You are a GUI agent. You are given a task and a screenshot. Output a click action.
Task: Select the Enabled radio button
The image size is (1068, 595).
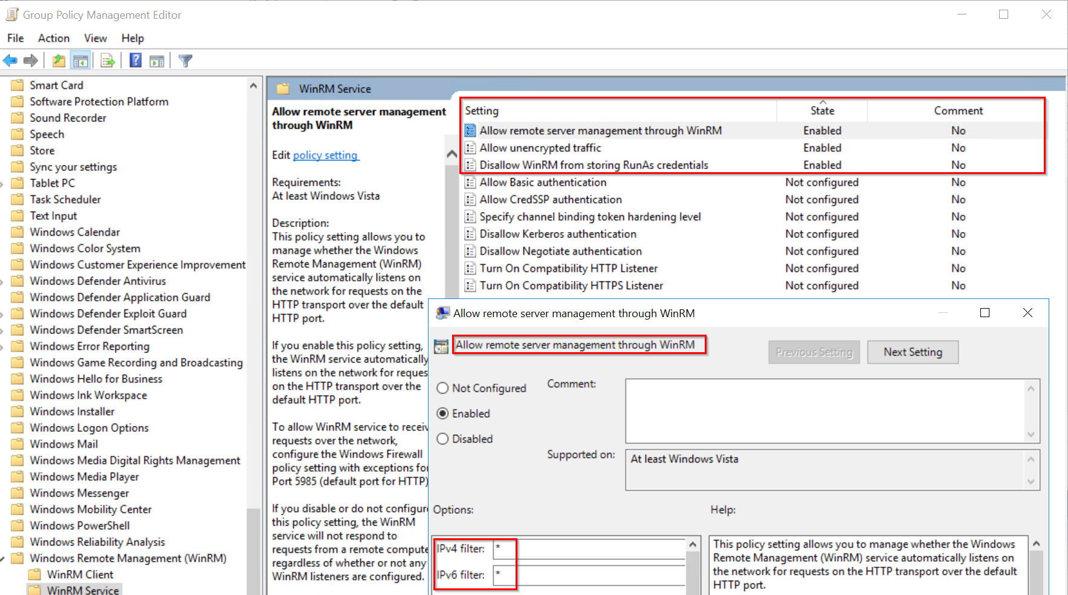(x=442, y=414)
